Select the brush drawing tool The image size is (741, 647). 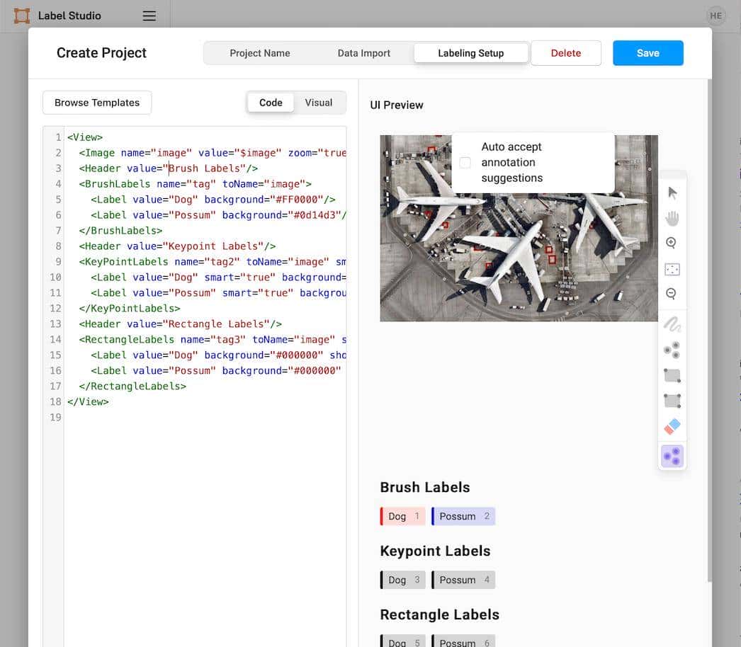672,324
